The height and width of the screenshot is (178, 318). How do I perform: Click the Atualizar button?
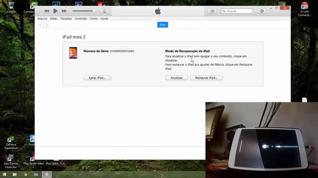tap(176, 78)
